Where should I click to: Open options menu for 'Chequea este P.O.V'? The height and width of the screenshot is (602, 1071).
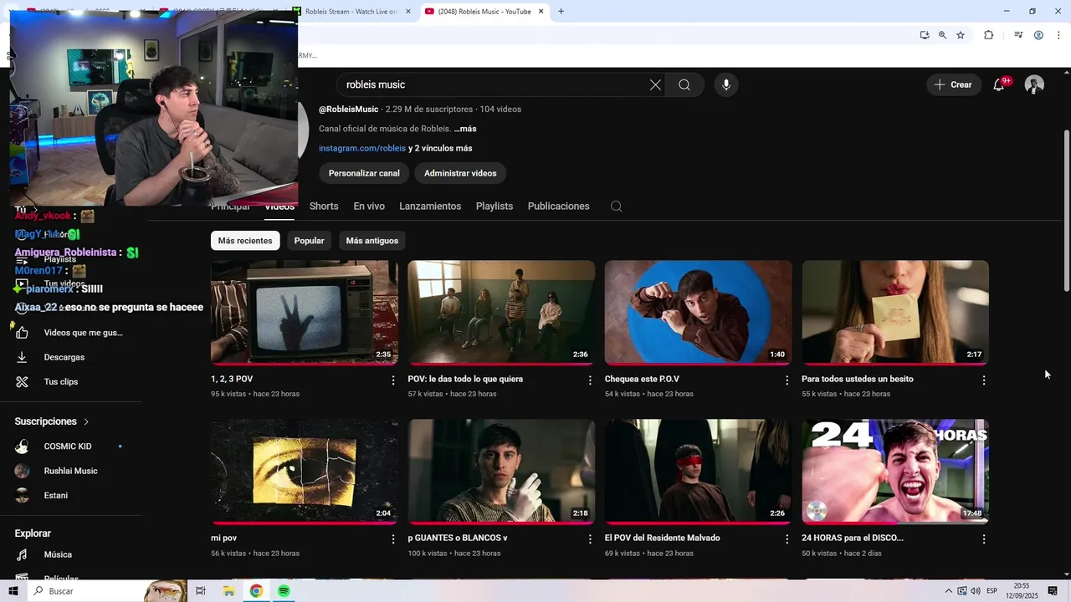(787, 380)
